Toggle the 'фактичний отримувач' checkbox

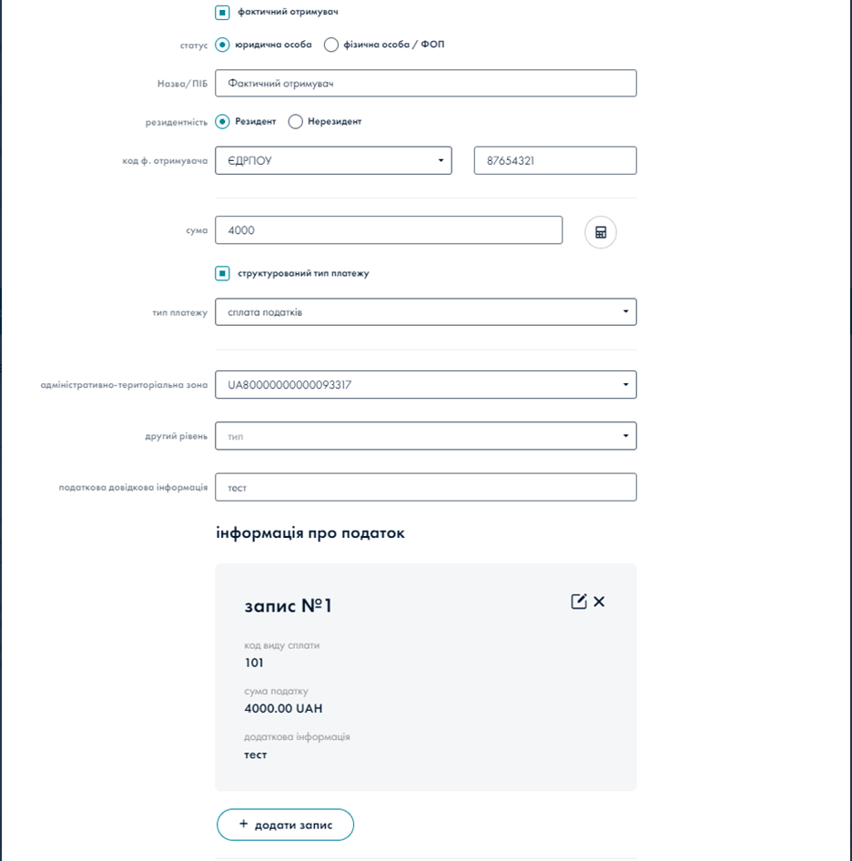[222, 13]
